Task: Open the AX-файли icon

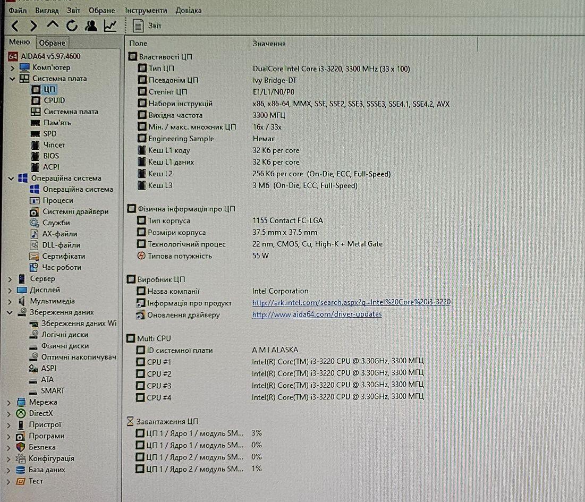Action: click(35, 234)
